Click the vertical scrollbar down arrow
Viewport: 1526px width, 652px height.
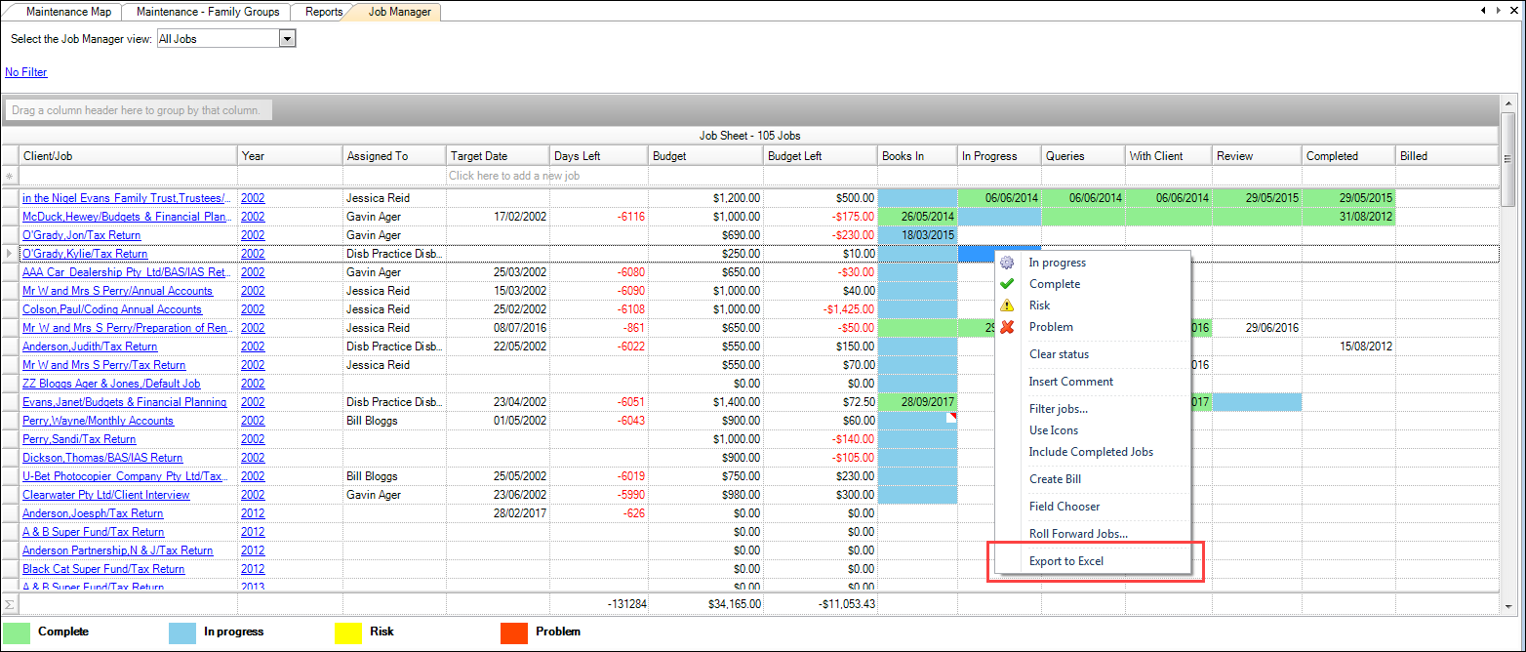1507,606
